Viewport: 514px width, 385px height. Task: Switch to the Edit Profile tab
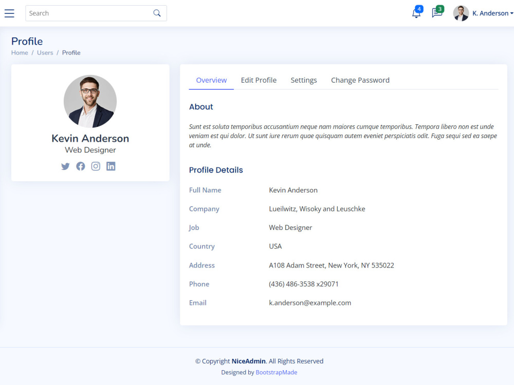click(259, 80)
